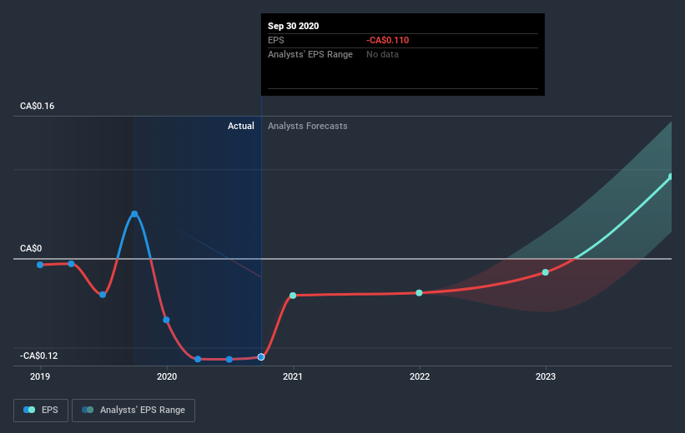Click the early 2020 EPS data point
The height and width of the screenshot is (433, 685).
pos(166,320)
